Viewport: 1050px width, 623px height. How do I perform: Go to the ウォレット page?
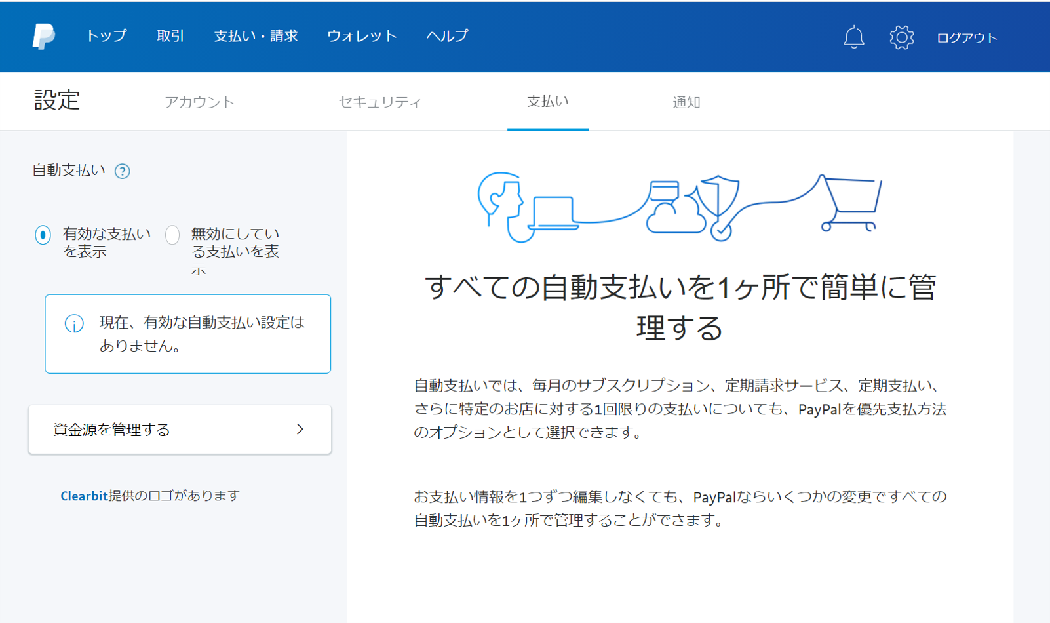[362, 36]
